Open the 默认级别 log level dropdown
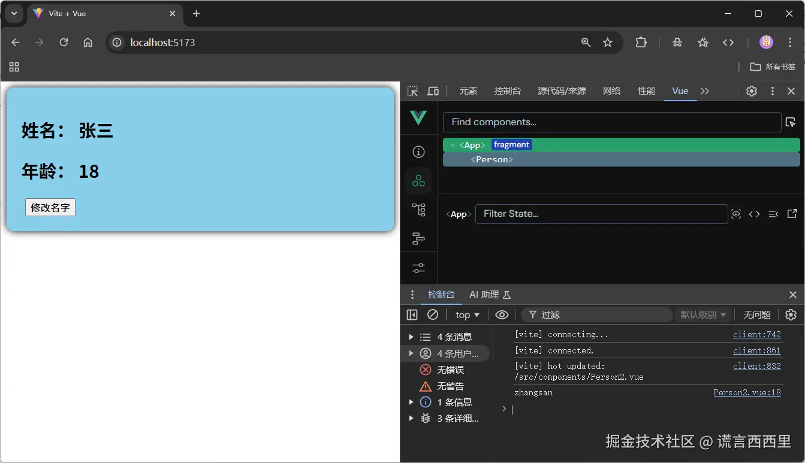805x463 pixels. coord(703,314)
